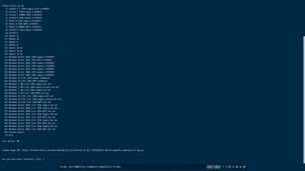Click the custom image URL text
Screen dimensions: 305x171
(83, 150)
